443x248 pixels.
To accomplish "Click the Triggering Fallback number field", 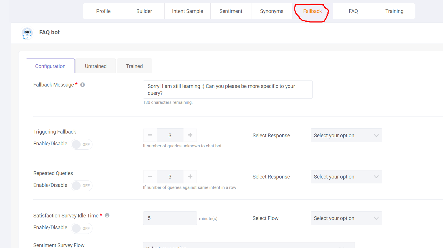I will [170, 135].
